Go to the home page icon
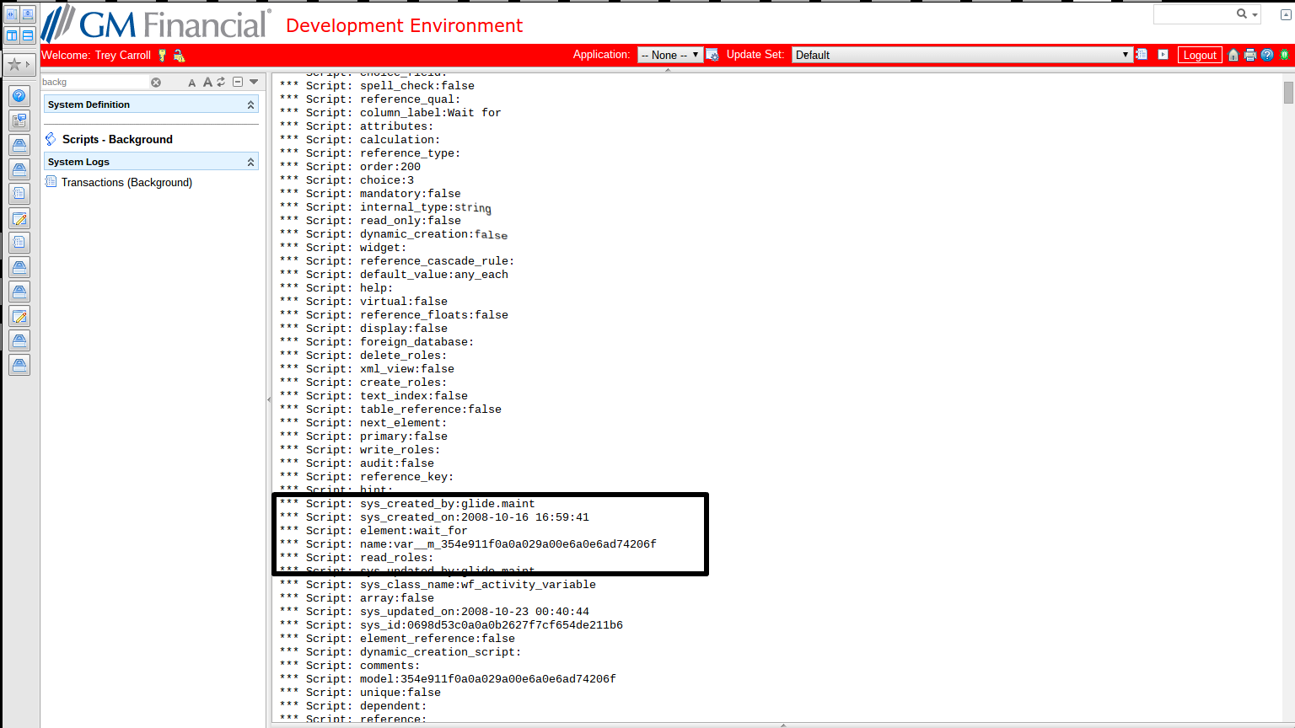 point(1233,56)
